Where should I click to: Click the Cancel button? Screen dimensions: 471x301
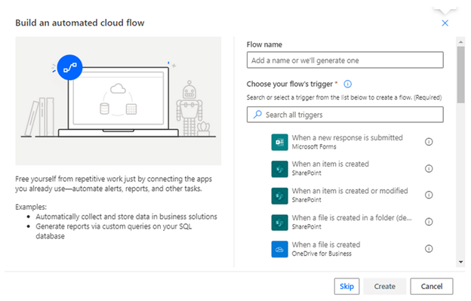coord(431,287)
